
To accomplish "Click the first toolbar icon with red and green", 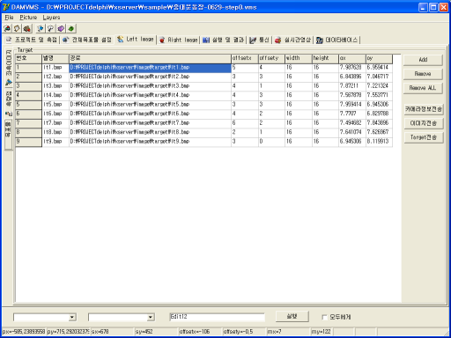I will point(7,28).
